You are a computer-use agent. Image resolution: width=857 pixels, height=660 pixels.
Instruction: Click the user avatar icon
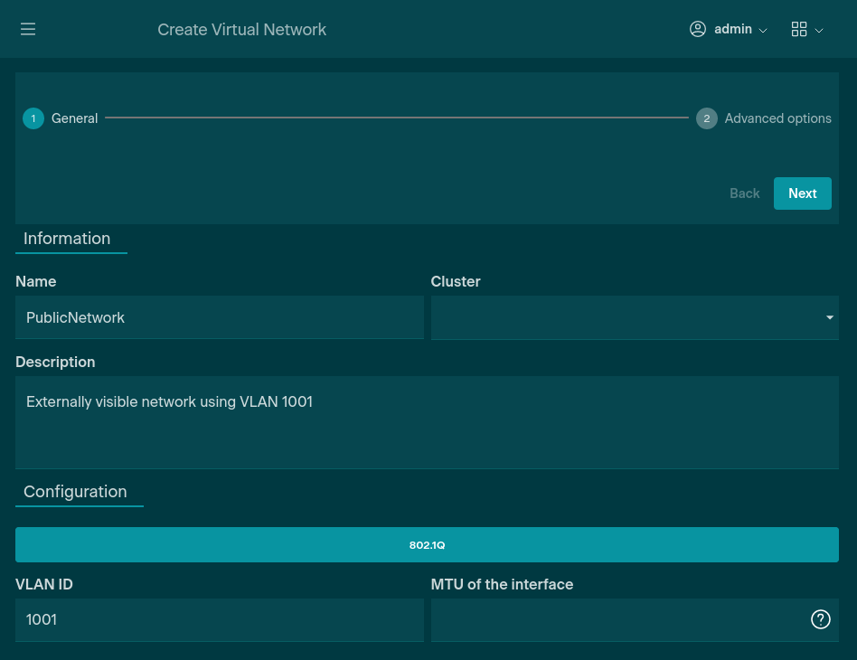coord(697,29)
